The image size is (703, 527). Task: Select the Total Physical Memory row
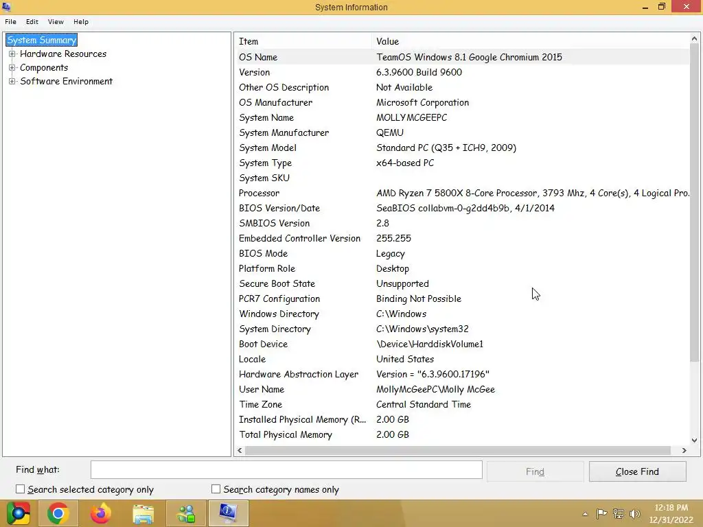coord(462,434)
